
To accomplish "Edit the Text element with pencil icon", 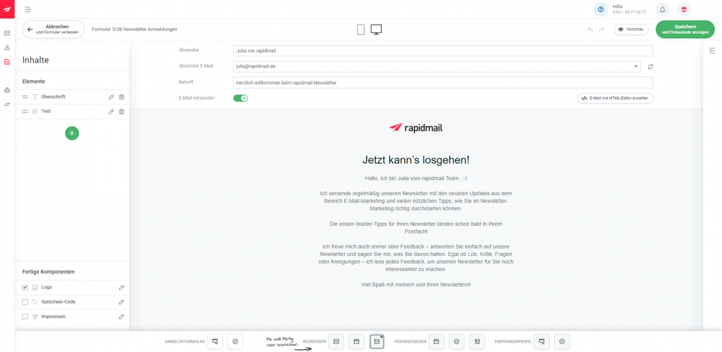I will 111,112.
